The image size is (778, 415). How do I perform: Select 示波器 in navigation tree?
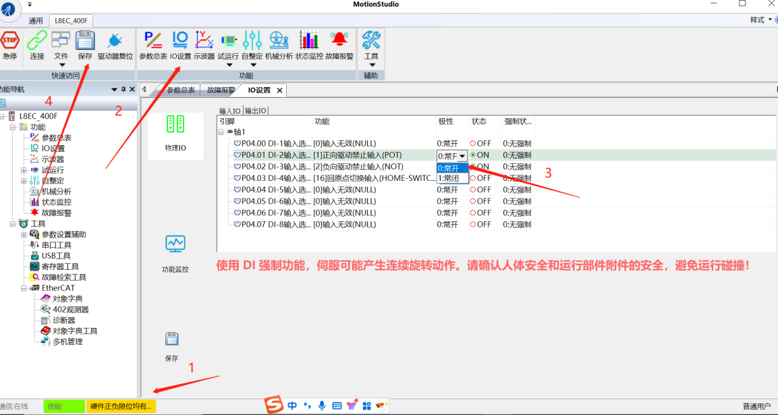point(53,159)
